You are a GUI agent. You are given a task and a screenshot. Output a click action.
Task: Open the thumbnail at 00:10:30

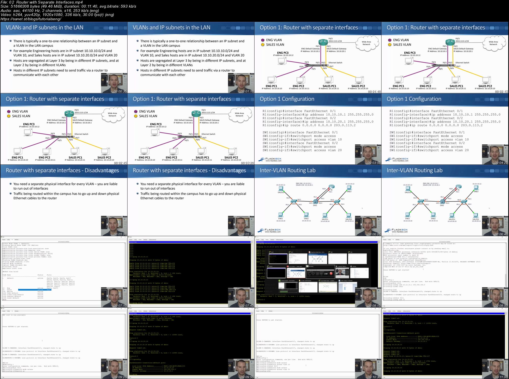318,343
